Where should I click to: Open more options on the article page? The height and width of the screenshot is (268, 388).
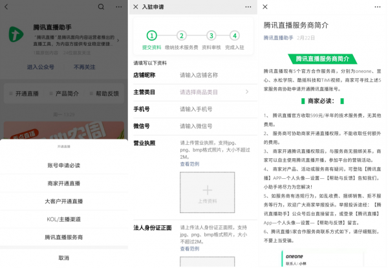click(x=378, y=7)
